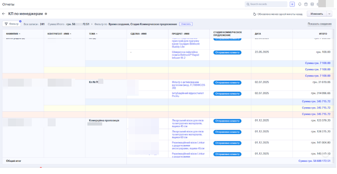
Task: Click the amount грн. 128 275.20
Action: pyautogui.click(x=321, y=131)
